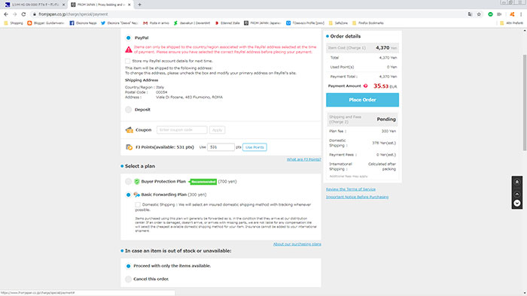Click the browser forward arrow

coord(14,14)
